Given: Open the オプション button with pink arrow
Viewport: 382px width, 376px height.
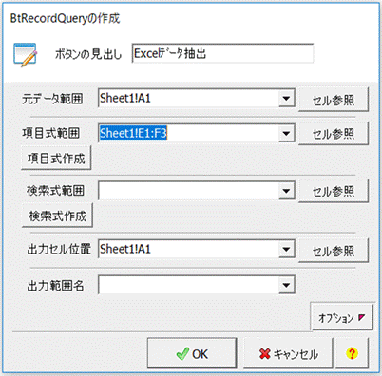Looking at the screenshot, I should tap(342, 317).
